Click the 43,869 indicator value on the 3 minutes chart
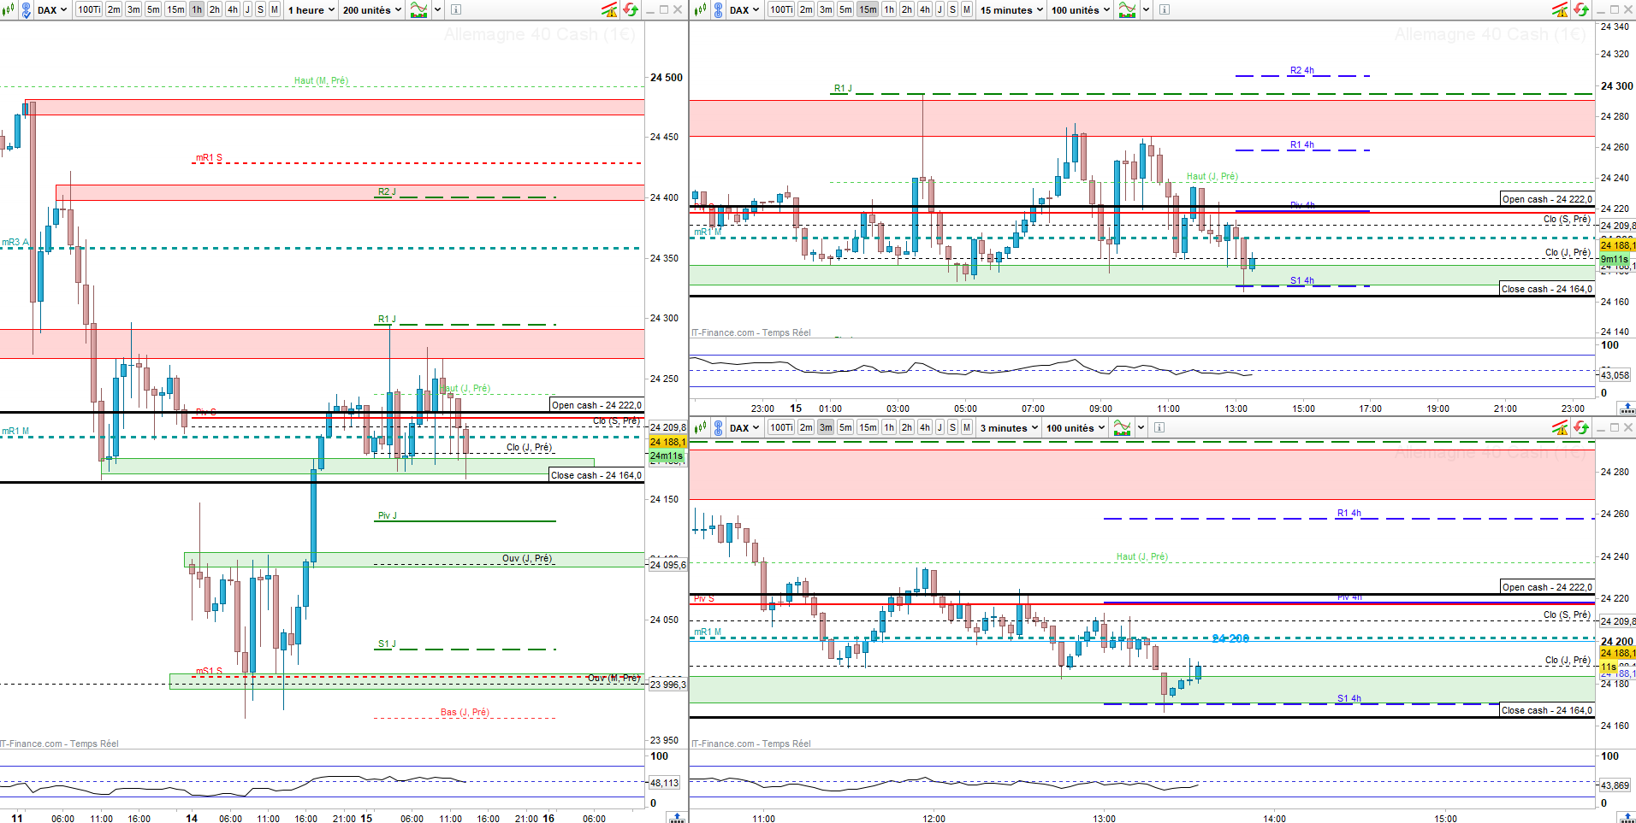The image size is (1636, 823). pyautogui.click(x=1615, y=785)
